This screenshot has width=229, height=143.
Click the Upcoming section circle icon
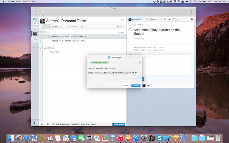(x=41, y=48)
